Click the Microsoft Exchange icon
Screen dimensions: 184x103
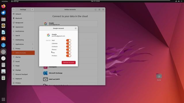45,73
